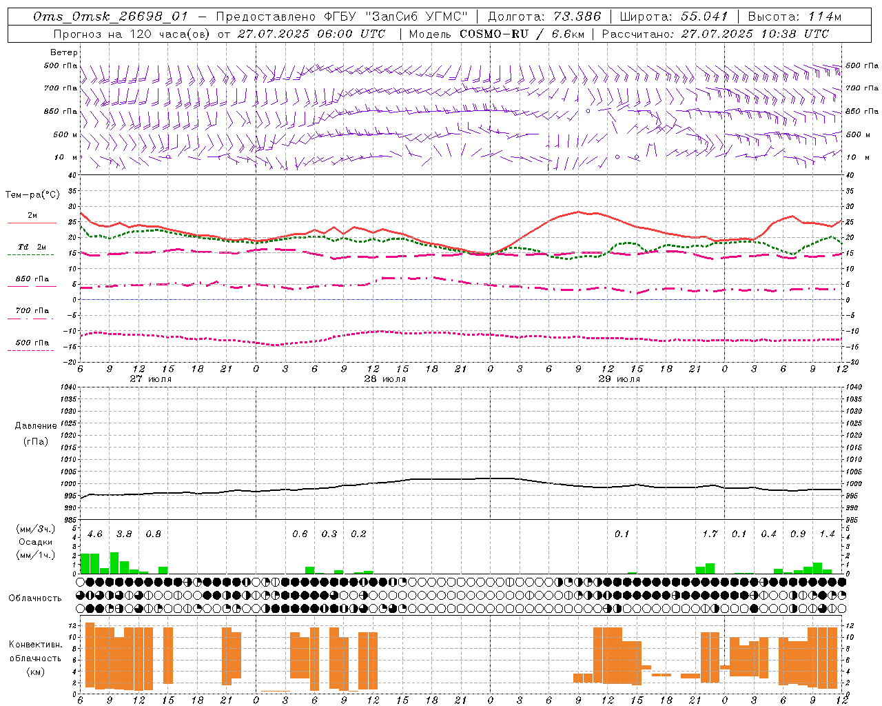Image resolution: width=882 pixels, height=706 pixels.
Task: Click the 1040 tick on left pressure axis
Action: (x=68, y=387)
